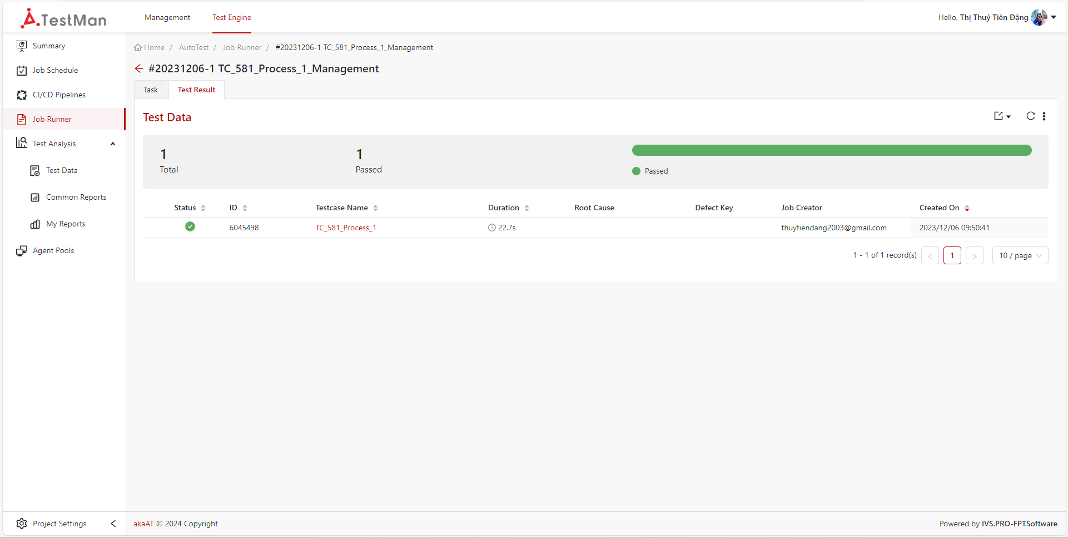
Task: Switch to the Management top menu
Action: (167, 17)
